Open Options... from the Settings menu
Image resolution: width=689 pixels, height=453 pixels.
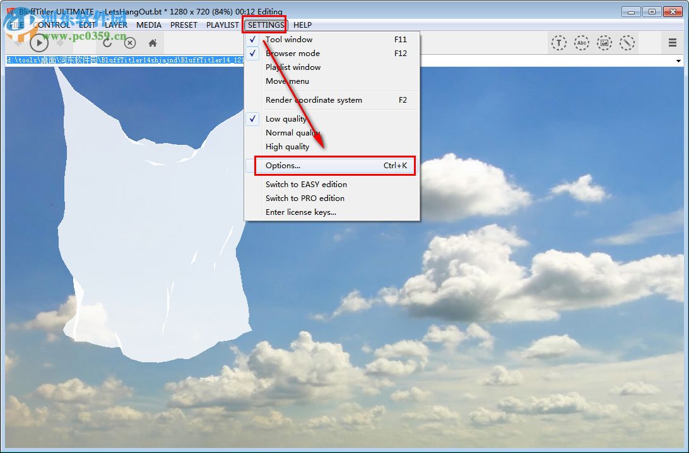pyautogui.click(x=332, y=166)
